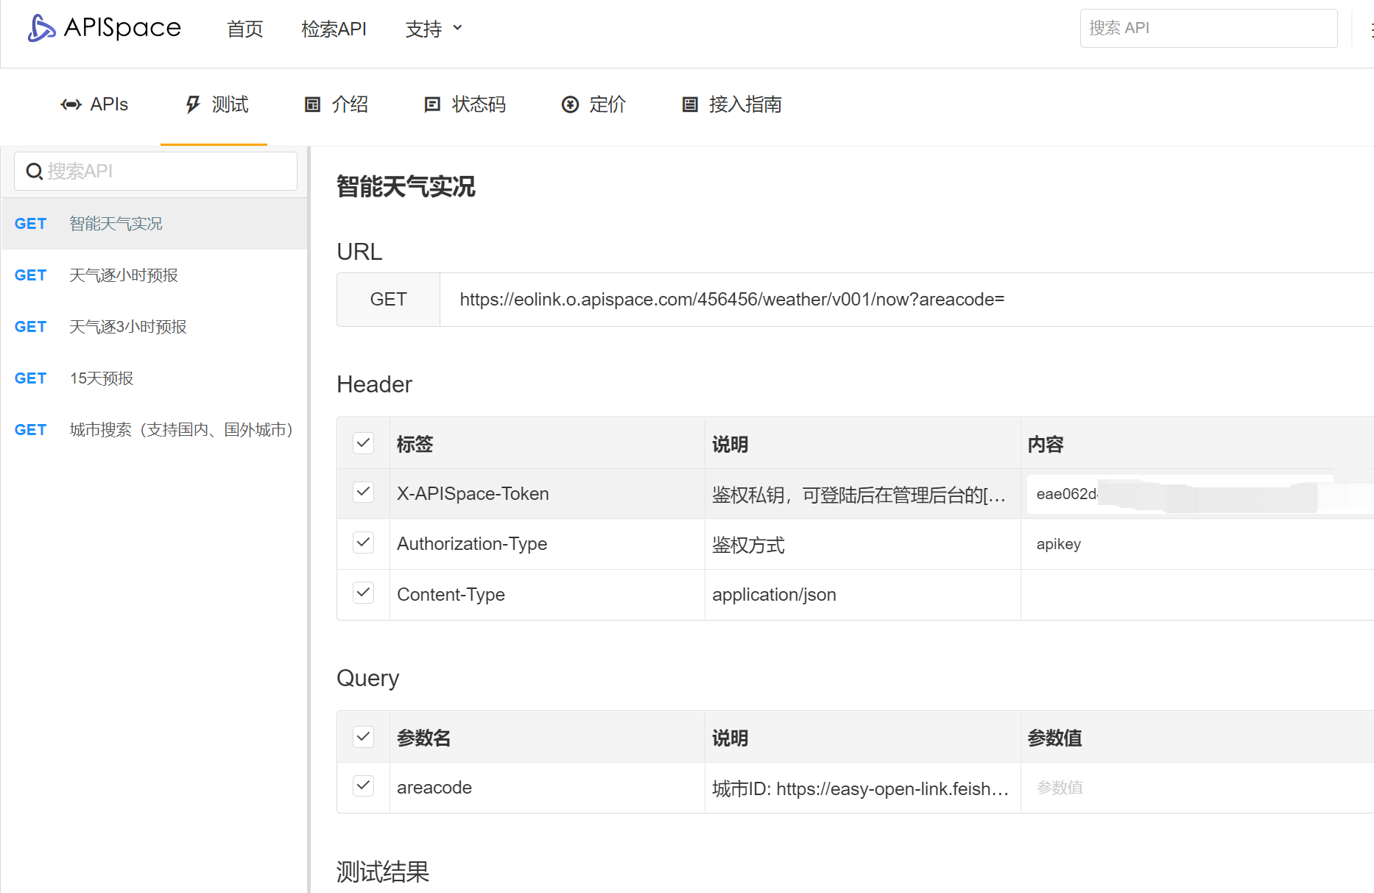
Task: Click the APISpace logo icon
Action: (x=40, y=28)
